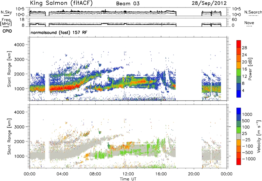Click the 'CPID' label
Viewport: 262px width, 181px height.
[7, 31]
